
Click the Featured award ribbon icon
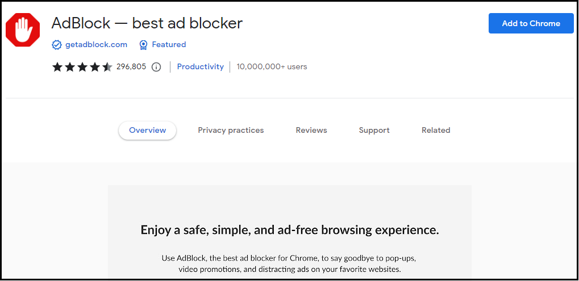pos(143,45)
